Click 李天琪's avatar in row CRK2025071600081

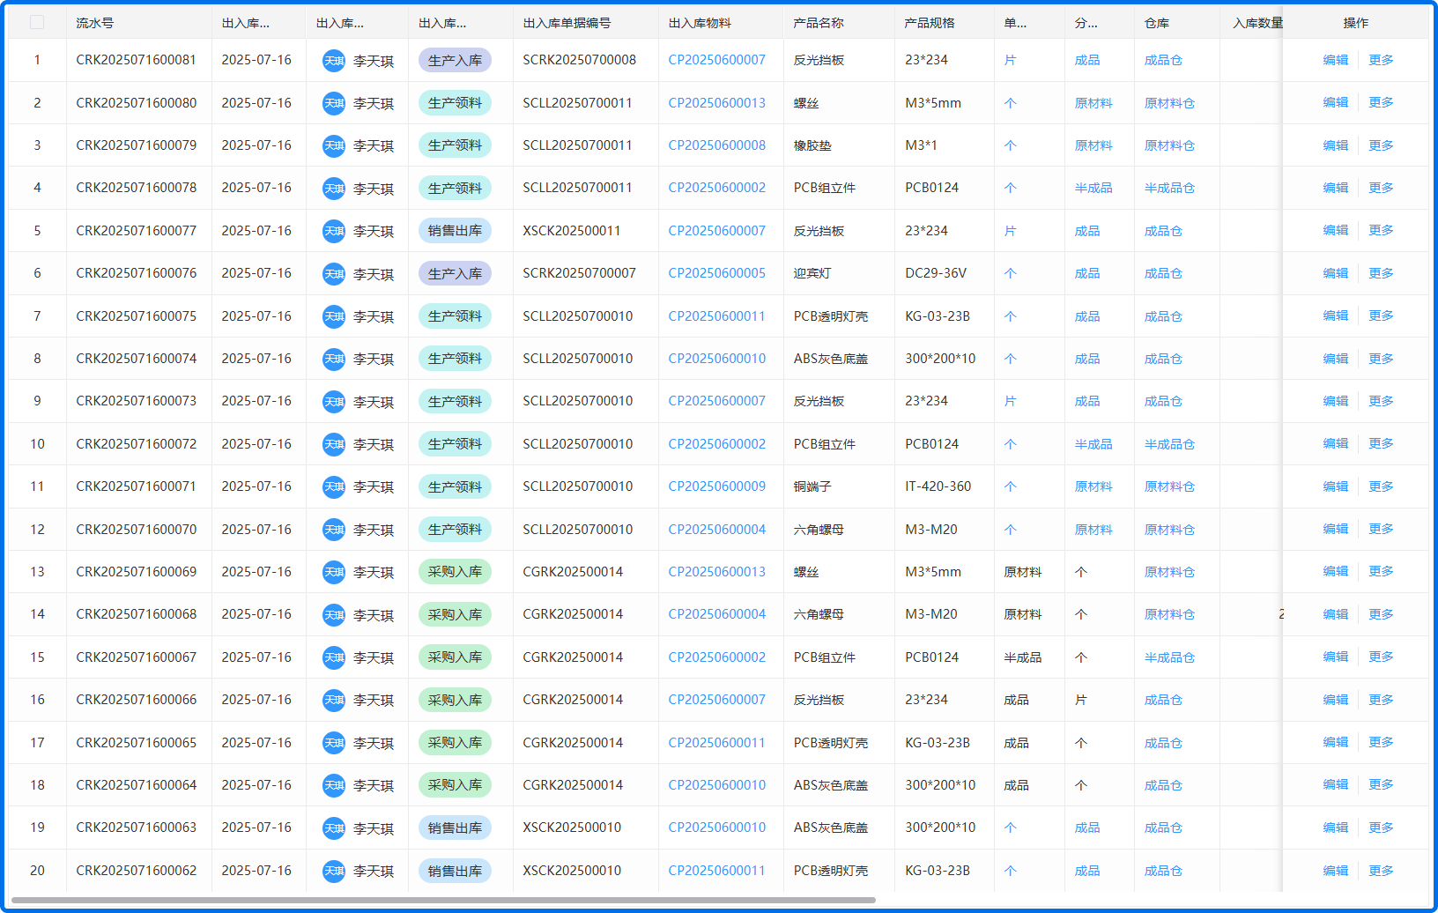tap(333, 60)
